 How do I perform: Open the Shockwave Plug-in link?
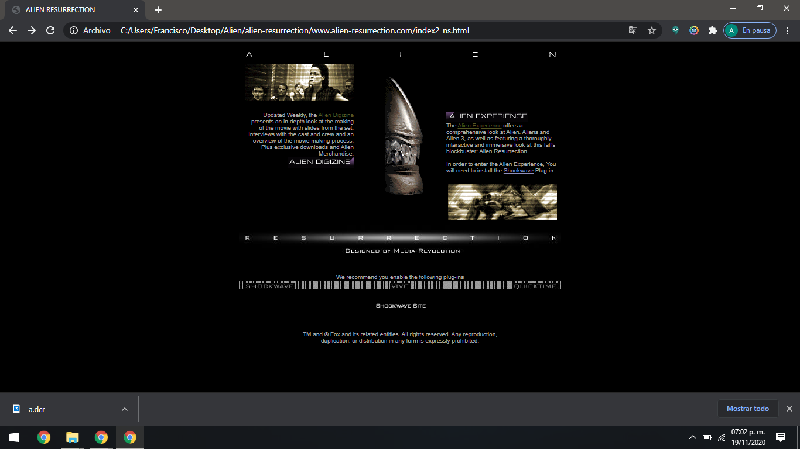pos(518,171)
